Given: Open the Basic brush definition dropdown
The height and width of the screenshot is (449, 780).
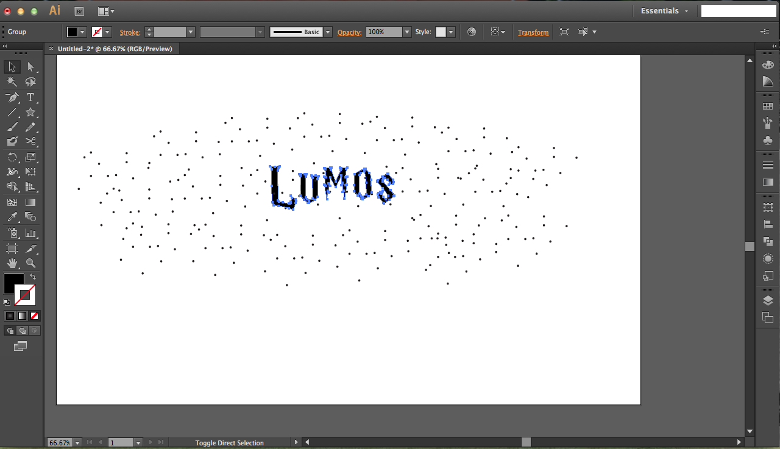Looking at the screenshot, I should 328,32.
